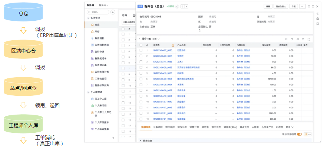Expand the 库存 table to fullscreen

308,39
